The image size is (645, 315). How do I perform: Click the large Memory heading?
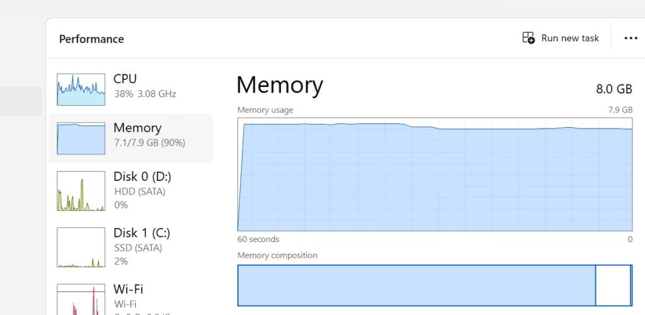click(280, 85)
